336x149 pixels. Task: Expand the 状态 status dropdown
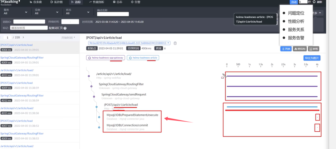[x=78, y=12]
